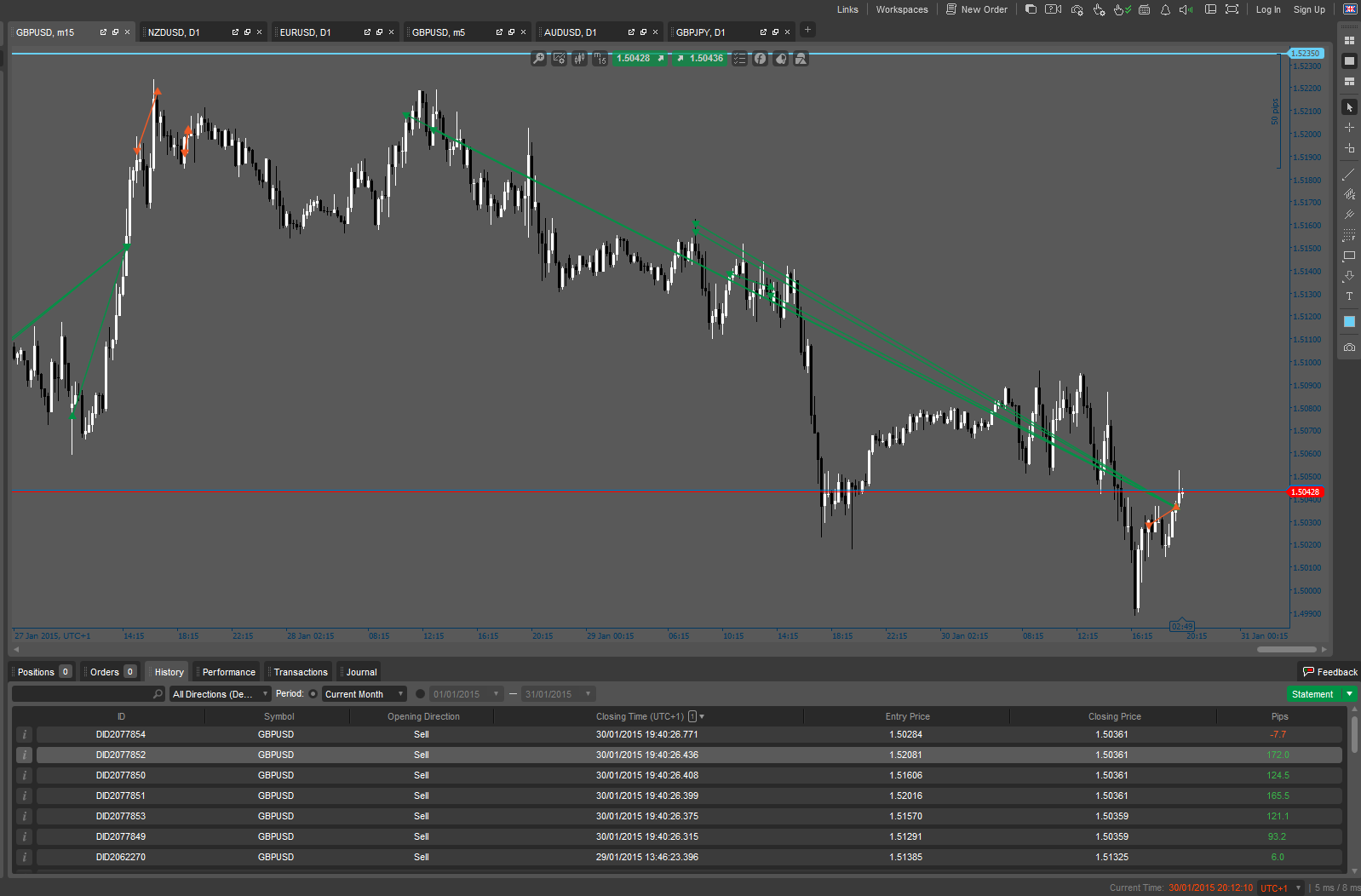1361x896 pixels.
Task: Take a chart snapshot with camera icon
Action: (1349, 347)
